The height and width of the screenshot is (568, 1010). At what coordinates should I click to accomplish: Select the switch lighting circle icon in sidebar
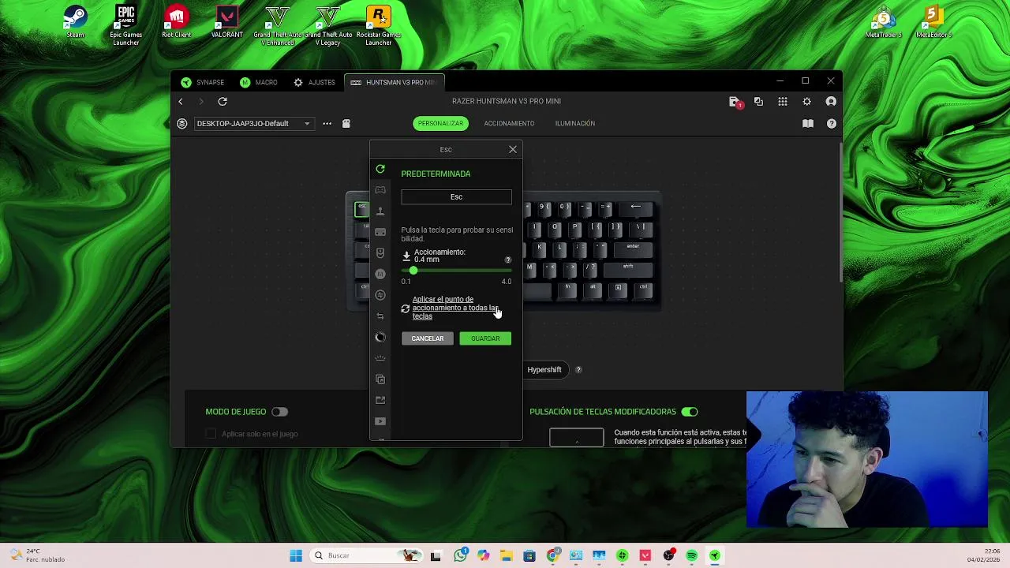pyautogui.click(x=380, y=338)
